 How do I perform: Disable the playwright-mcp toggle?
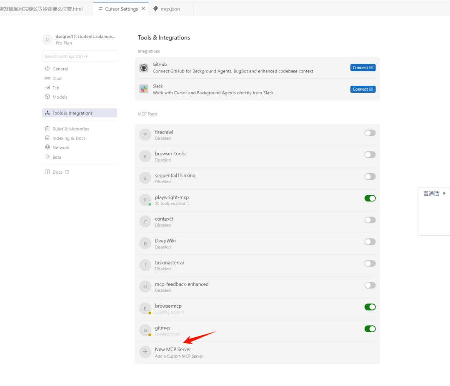click(x=370, y=198)
